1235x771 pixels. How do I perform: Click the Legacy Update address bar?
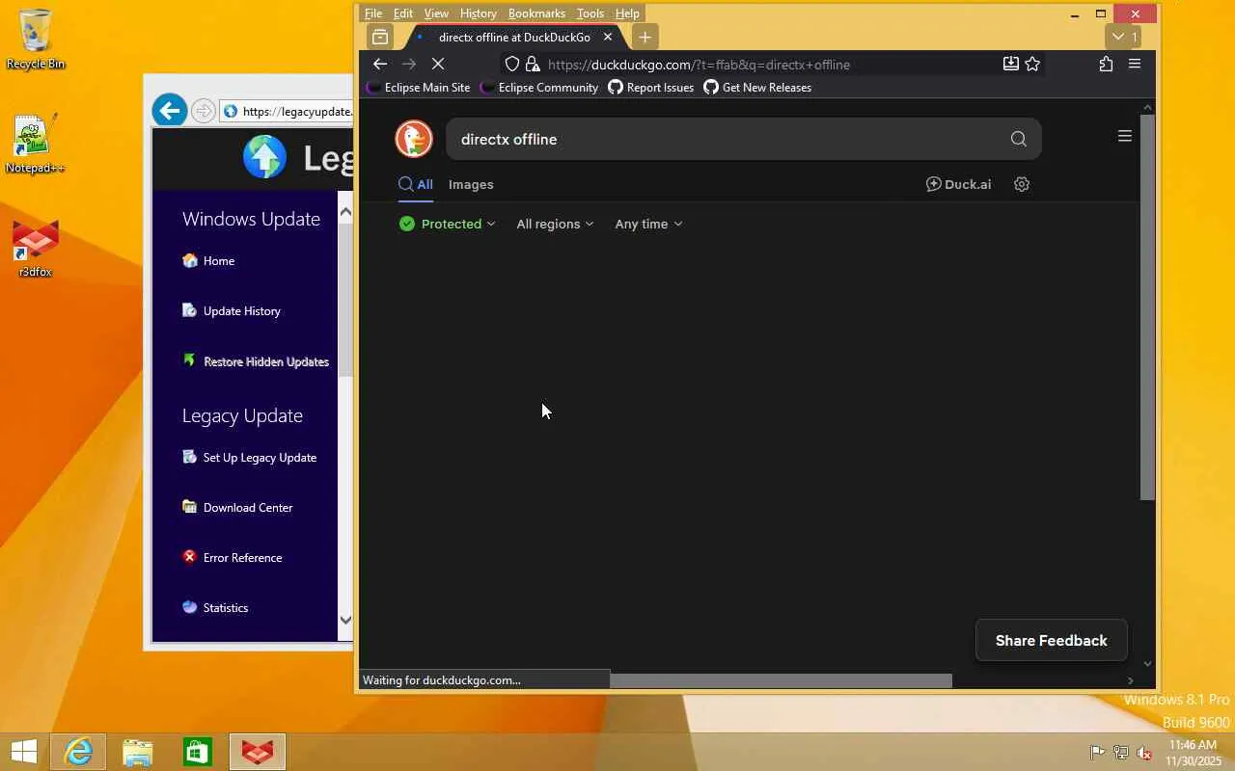point(287,112)
